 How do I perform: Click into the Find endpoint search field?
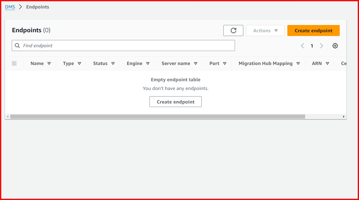(100, 45)
